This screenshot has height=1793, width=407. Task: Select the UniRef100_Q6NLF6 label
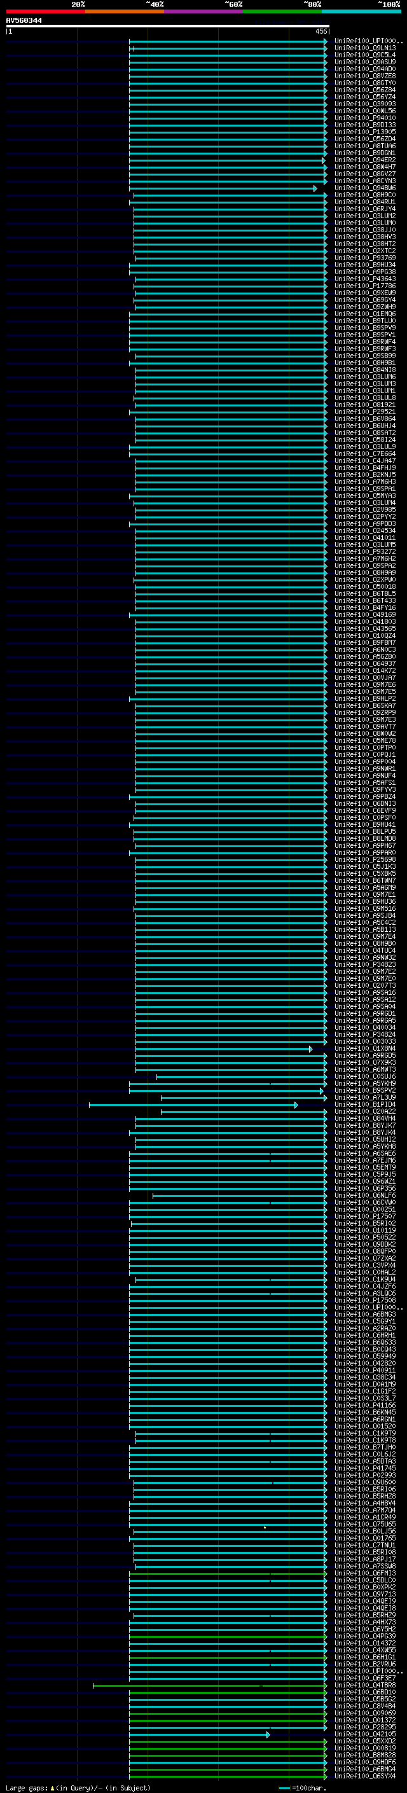point(365,1196)
